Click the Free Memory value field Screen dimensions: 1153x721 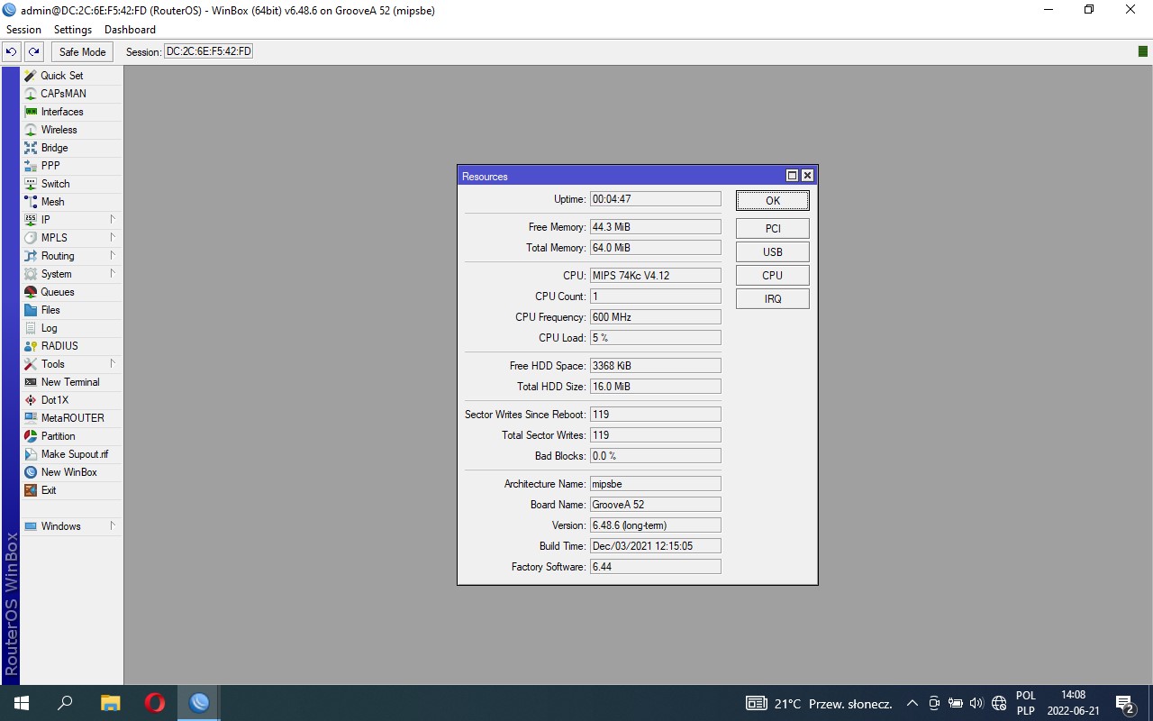(656, 227)
